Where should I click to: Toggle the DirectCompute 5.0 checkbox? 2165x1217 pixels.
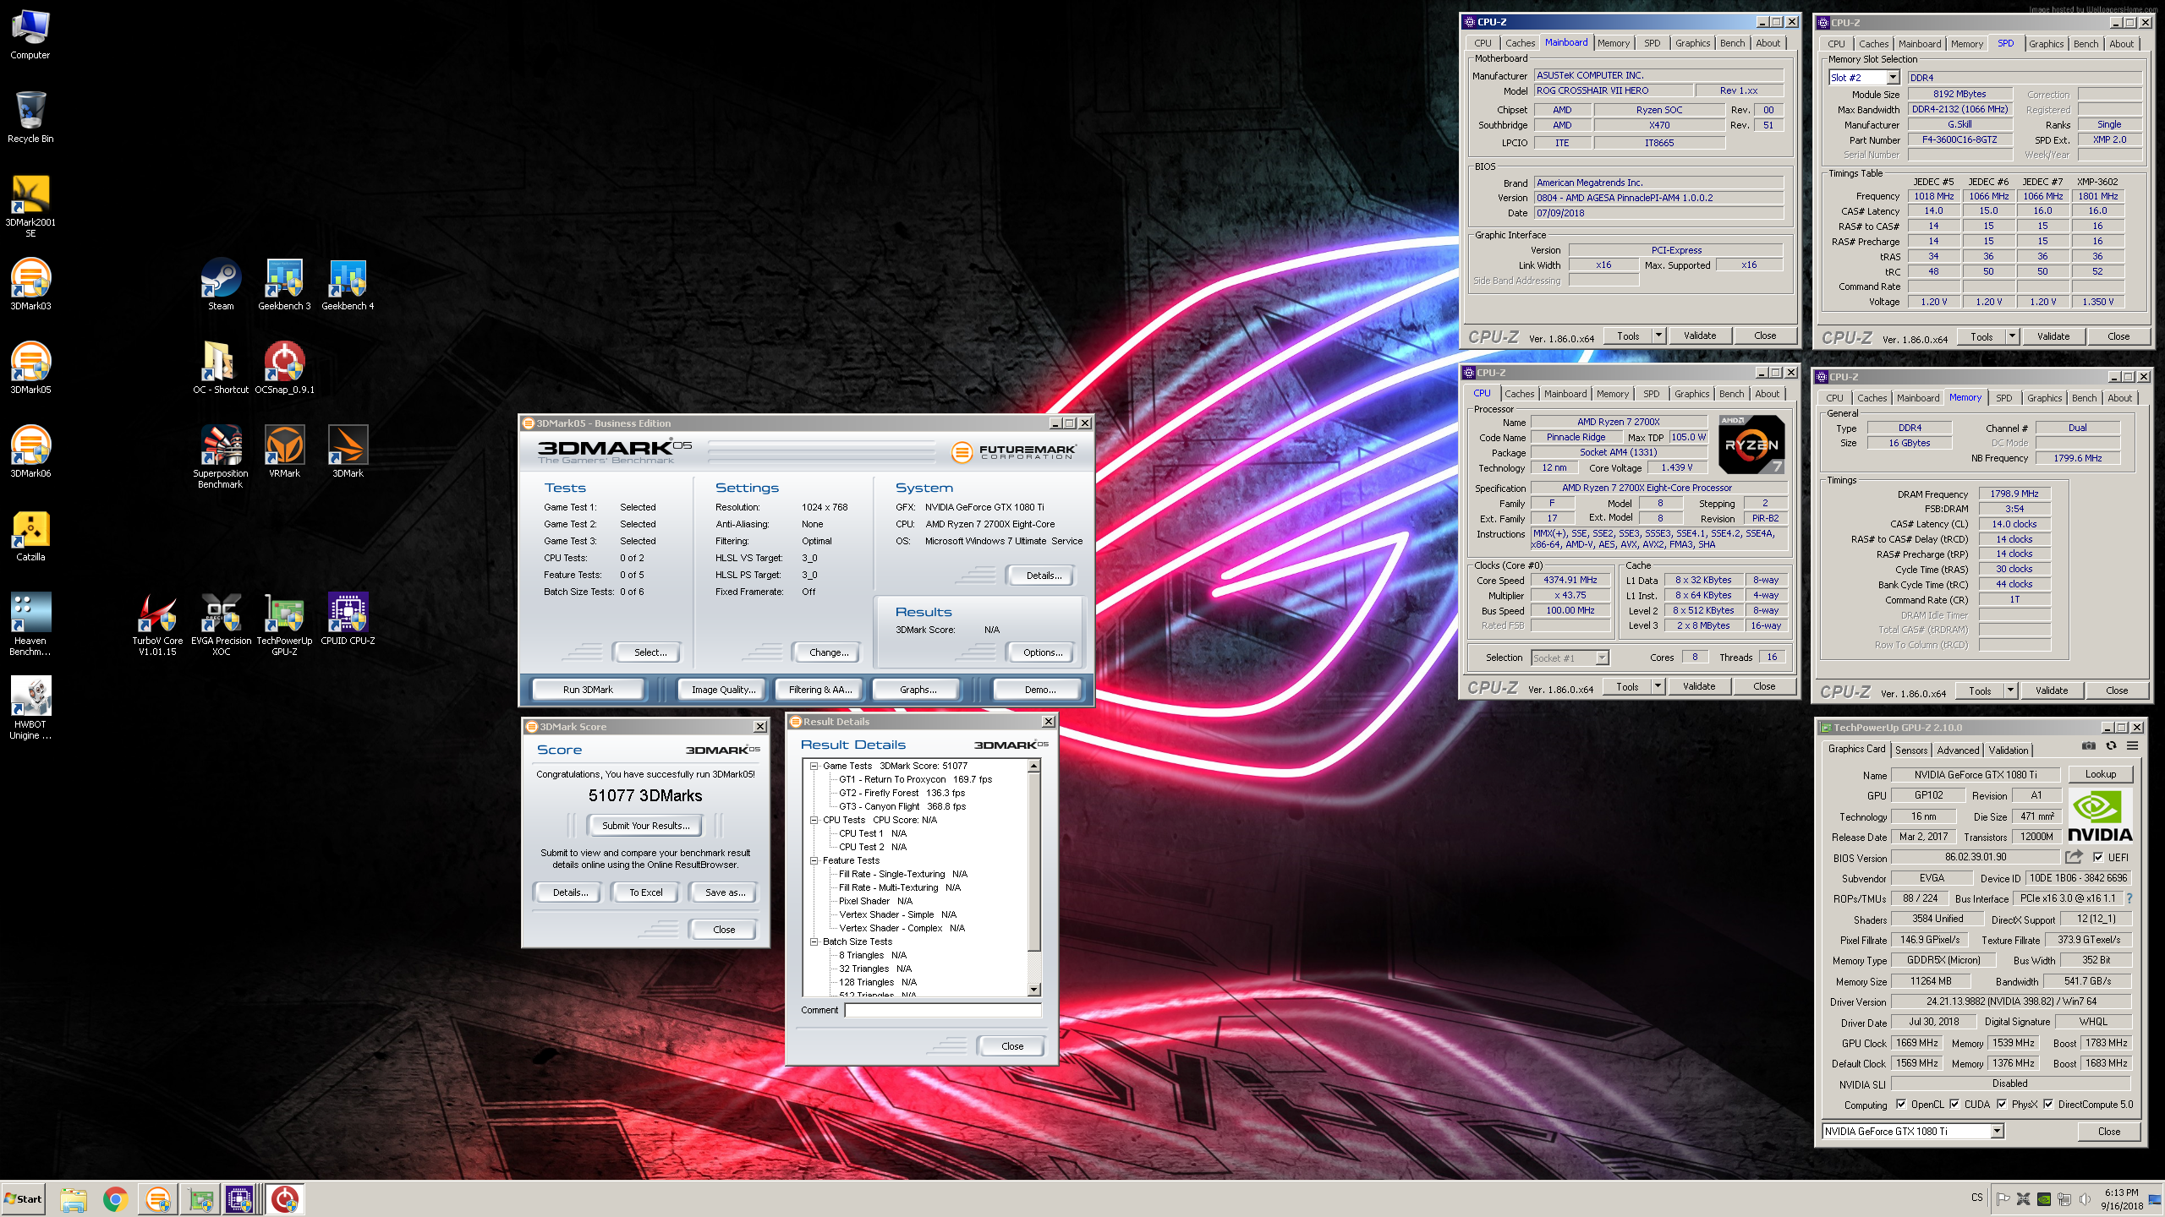2048,1105
